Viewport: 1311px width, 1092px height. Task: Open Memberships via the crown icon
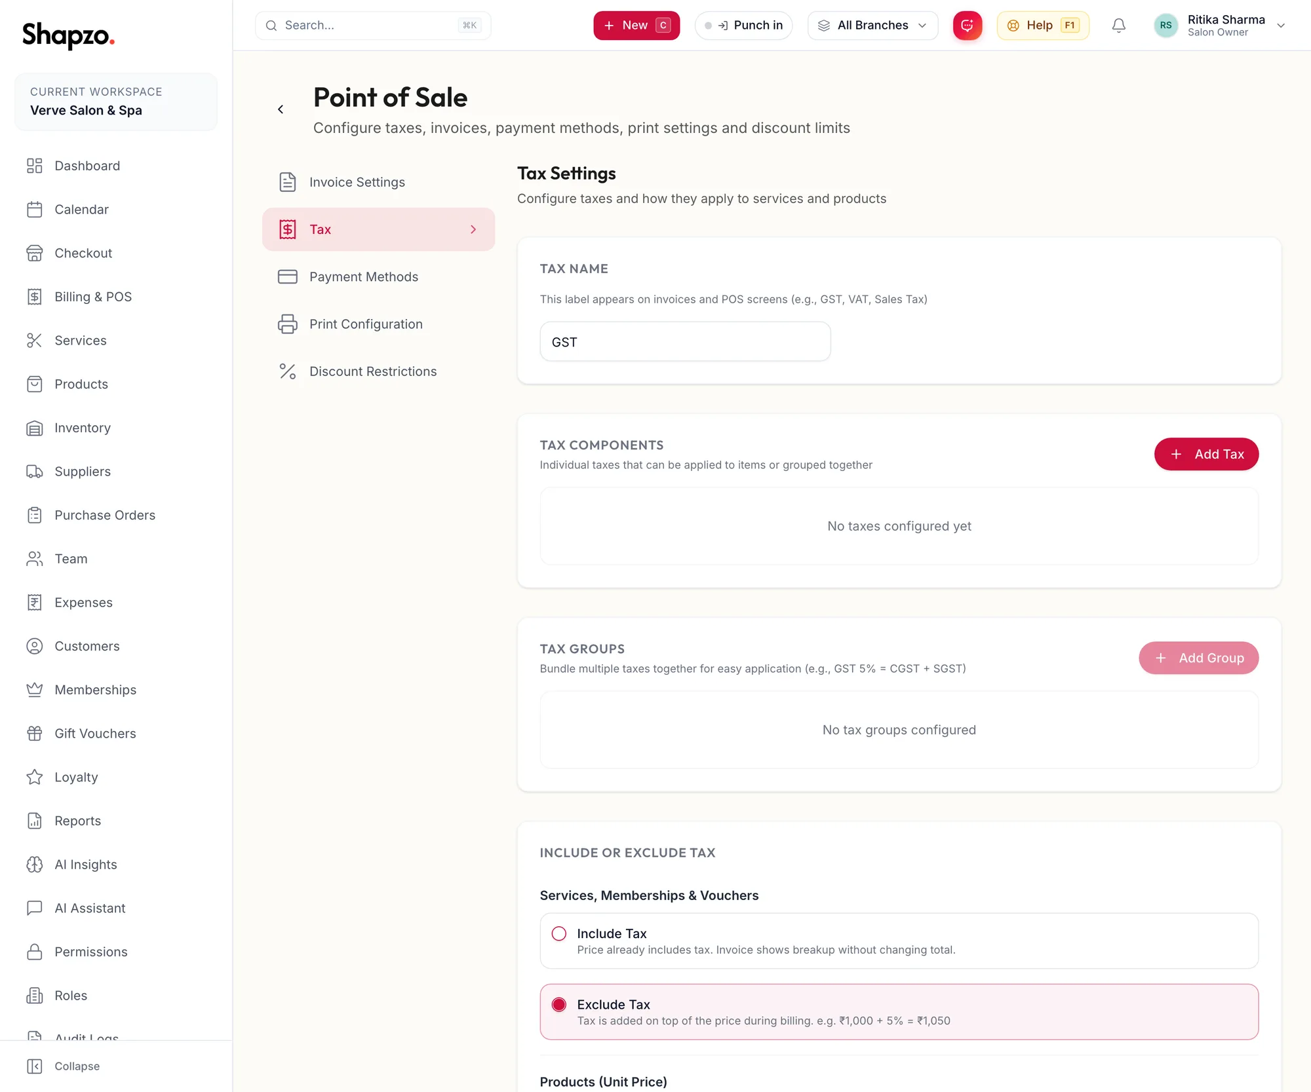35,690
